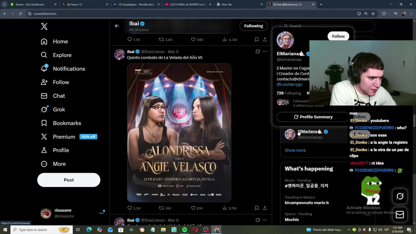
Task: Click Ibai's avatar on Quinto combate tweet
Action: pyautogui.click(x=120, y=54)
